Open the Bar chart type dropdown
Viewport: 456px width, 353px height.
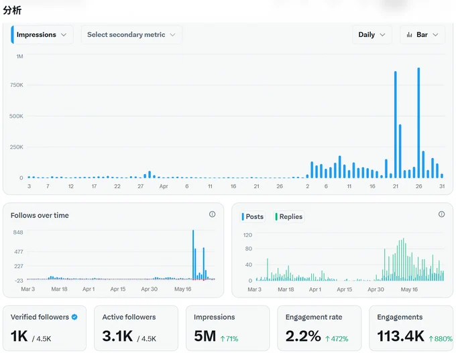pos(422,35)
